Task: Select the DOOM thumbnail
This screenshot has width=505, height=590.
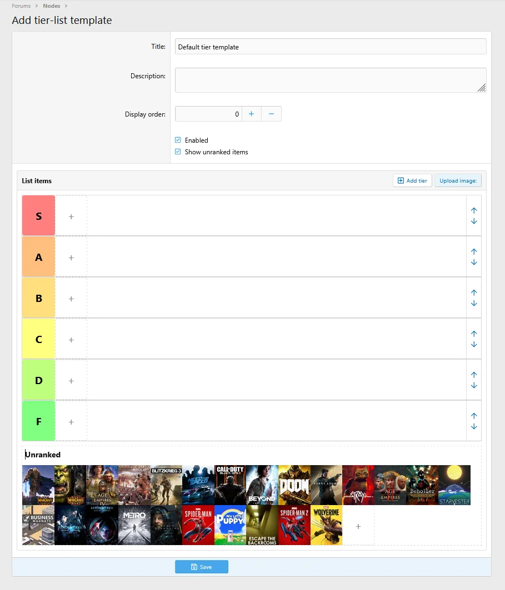Action: tap(294, 485)
